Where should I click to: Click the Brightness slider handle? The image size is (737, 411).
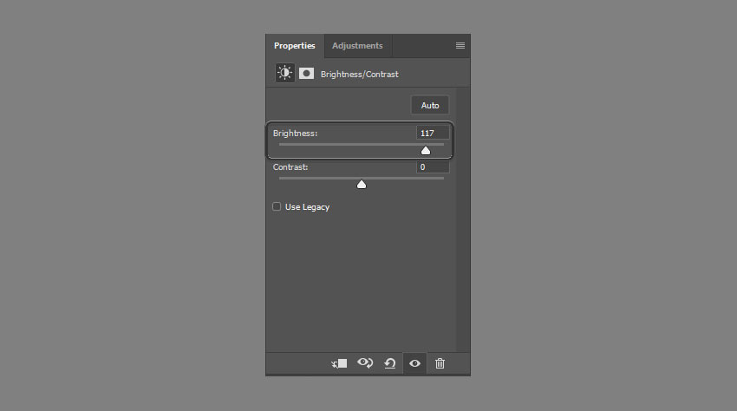point(426,150)
